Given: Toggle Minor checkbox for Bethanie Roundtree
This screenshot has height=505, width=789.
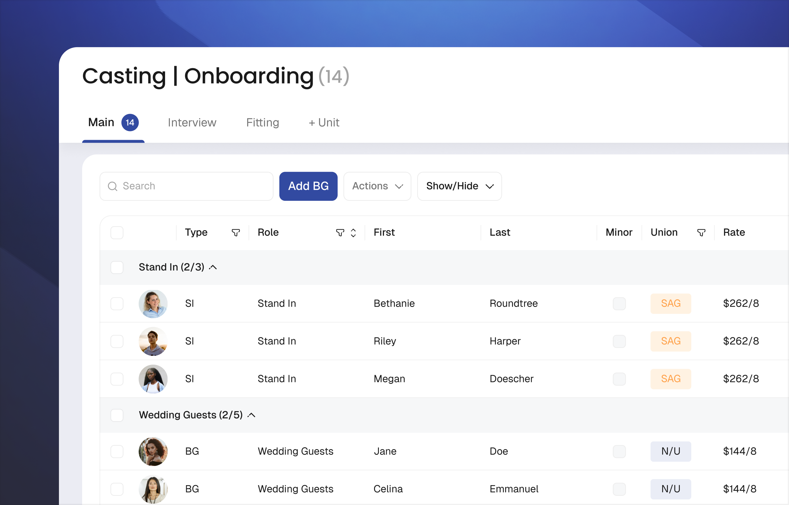Looking at the screenshot, I should click(619, 304).
